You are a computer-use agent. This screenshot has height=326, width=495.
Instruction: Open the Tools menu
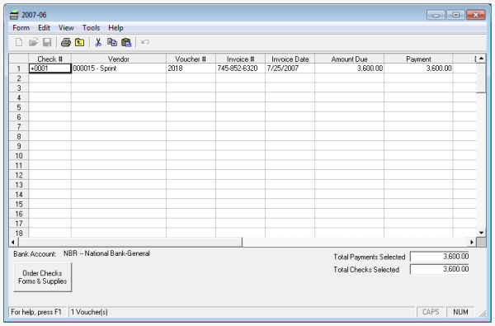[91, 28]
